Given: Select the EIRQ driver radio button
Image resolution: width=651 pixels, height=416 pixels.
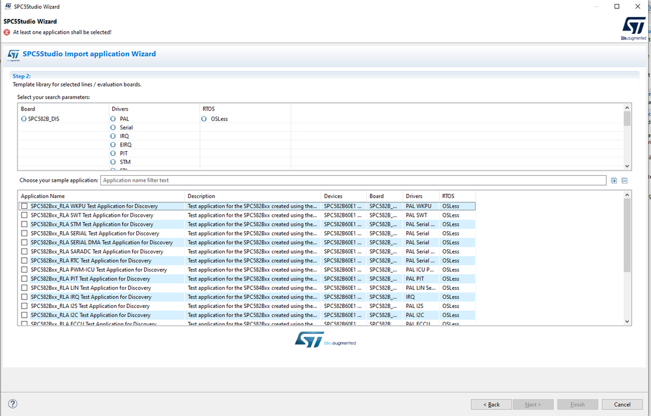Looking at the screenshot, I should pyautogui.click(x=113, y=145).
